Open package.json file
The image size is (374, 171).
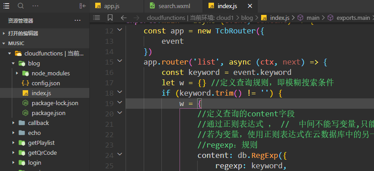pyautogui.click(x=44, y=113)
